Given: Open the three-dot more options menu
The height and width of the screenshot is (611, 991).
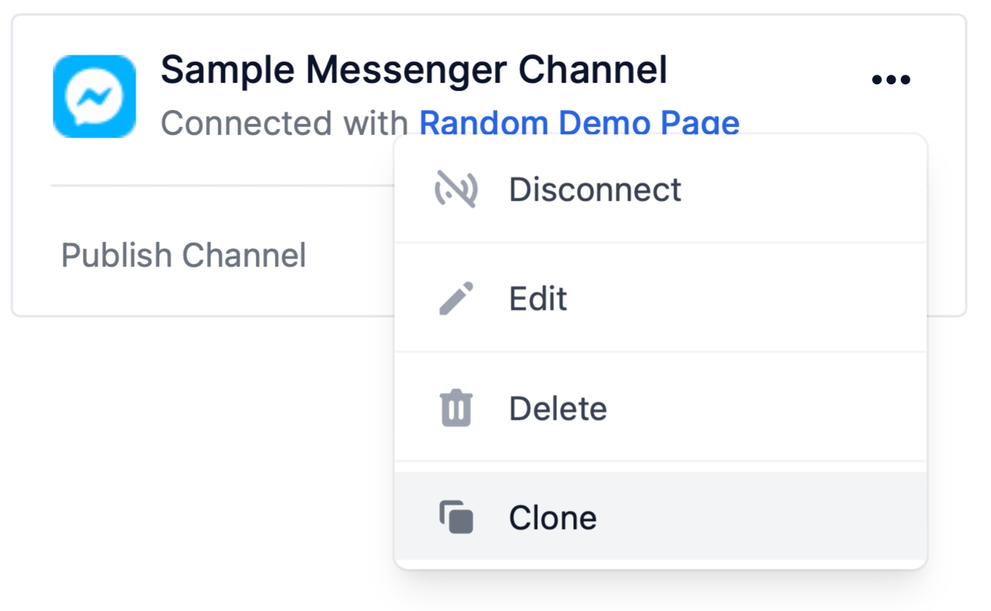Looking at the screenshot, I should [x=891, y=79].
